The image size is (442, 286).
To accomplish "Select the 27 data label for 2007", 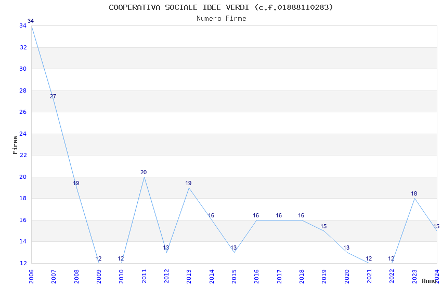I will [53, 96].
